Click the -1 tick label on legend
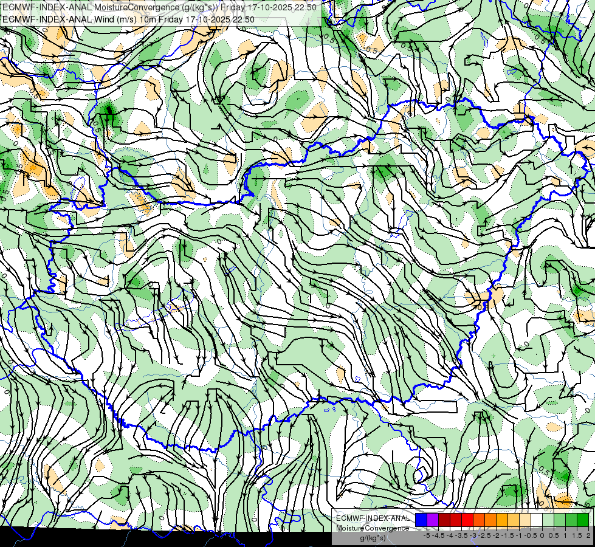This screenshot has height=547, width=595. (x=519, y=535)
